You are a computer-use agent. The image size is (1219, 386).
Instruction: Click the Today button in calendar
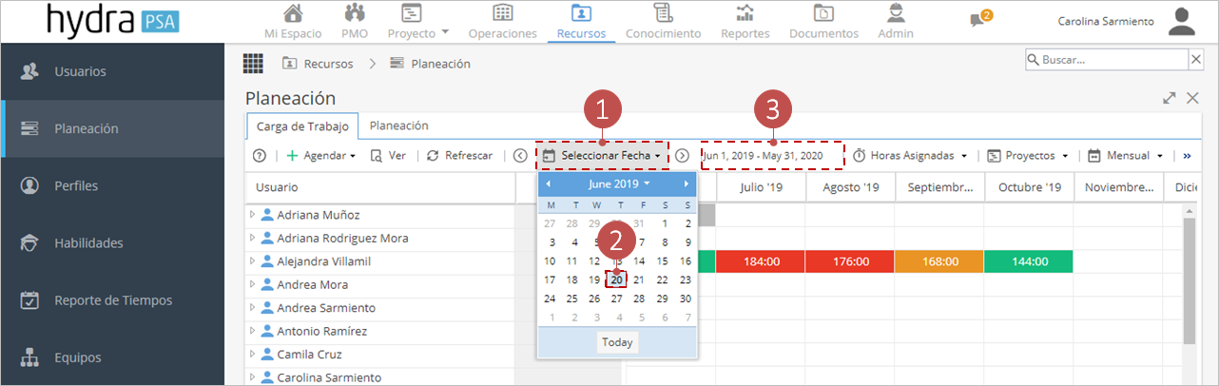617,342
